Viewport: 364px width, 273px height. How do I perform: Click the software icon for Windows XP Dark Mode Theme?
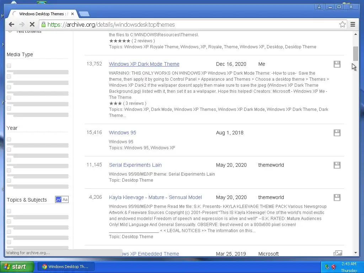[x=337, y=64]
